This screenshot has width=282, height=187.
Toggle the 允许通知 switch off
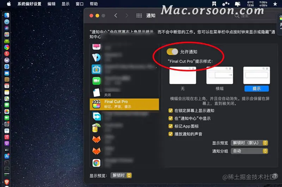pos(172,52)
